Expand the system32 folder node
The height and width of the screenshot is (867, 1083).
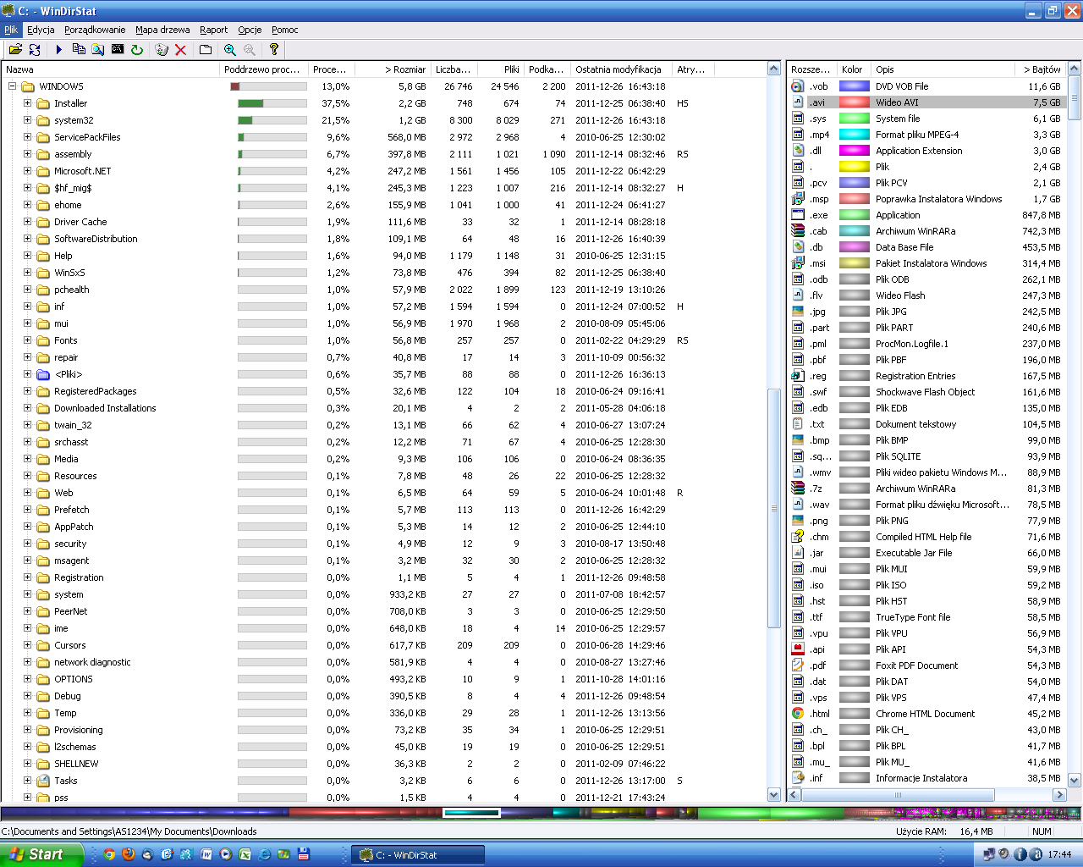point(28,120)
